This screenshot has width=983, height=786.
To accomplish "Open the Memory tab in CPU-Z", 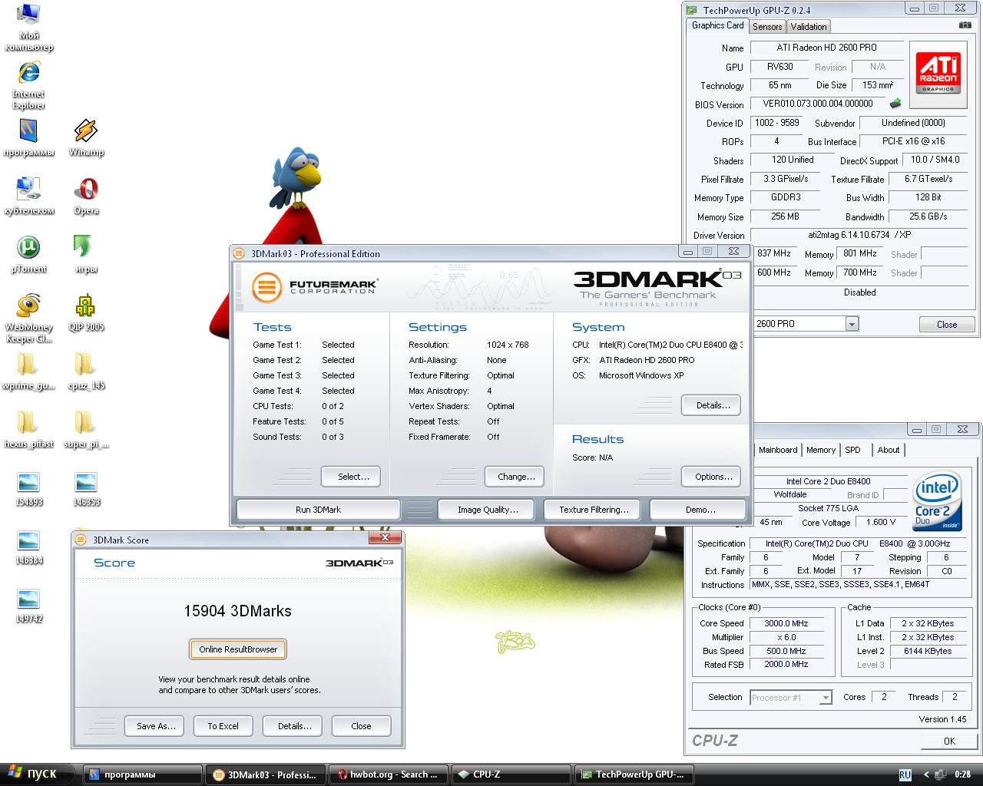I will (x=821, y=450).
